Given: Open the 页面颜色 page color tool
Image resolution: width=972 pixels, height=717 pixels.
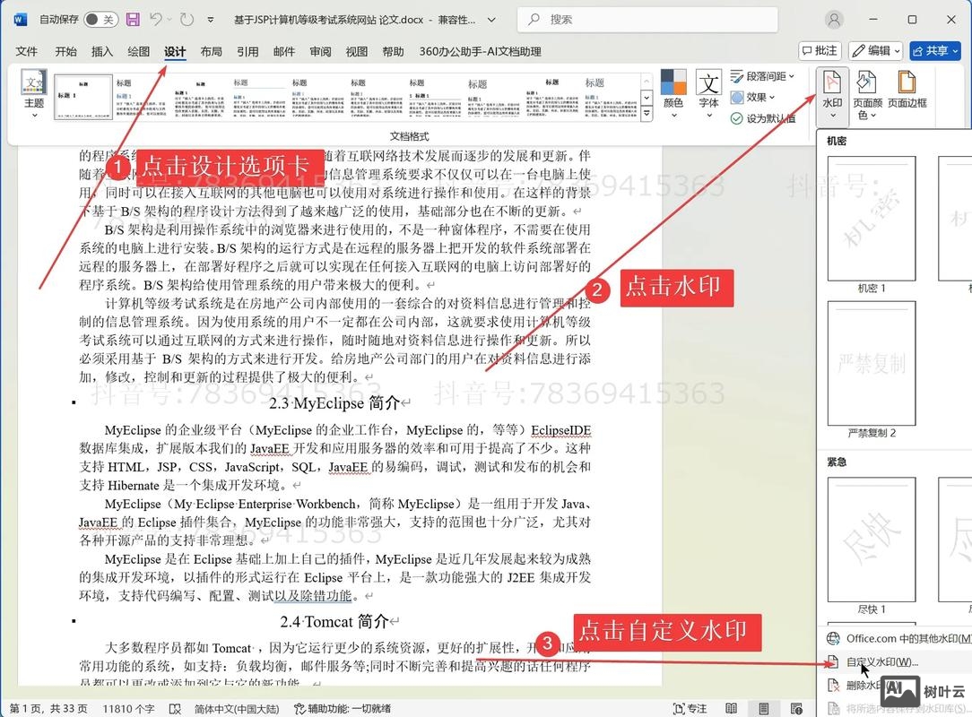Looking at the screenshot, I should (x=866, y=90).
